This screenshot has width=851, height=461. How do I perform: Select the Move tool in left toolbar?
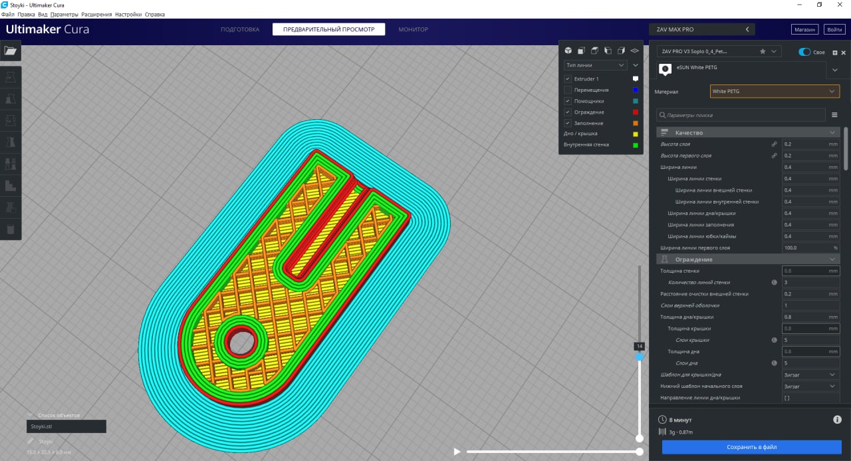click(11, 77)
